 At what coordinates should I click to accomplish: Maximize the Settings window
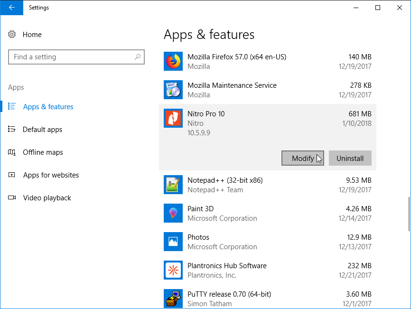pyautogui.click(x=378, y=8)
